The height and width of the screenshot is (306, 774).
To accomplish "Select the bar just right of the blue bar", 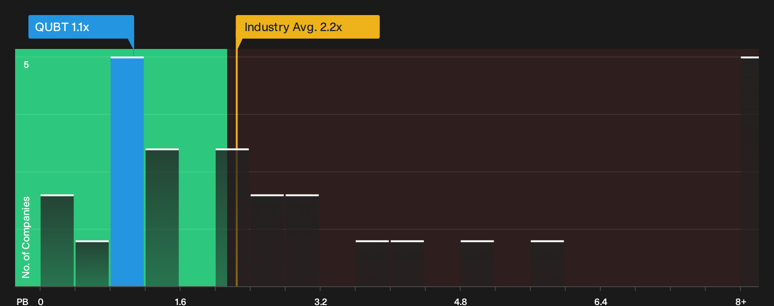I will pos(162,217).
